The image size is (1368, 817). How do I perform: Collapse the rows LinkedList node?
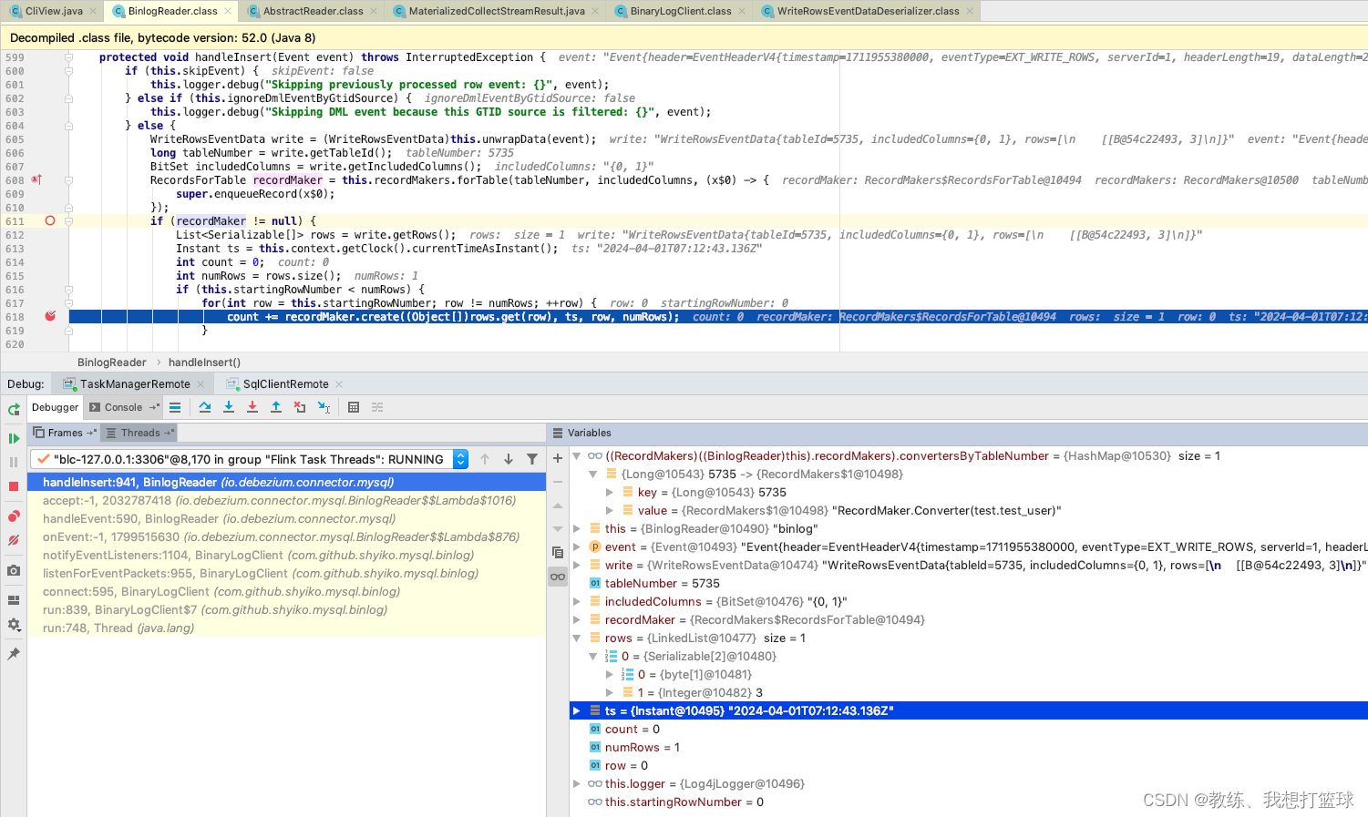[x=577, y=638]
